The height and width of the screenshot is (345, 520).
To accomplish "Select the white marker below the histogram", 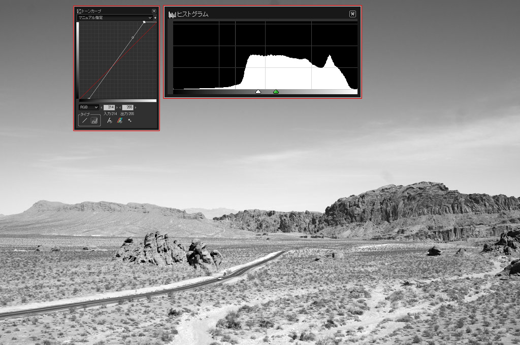I will [258, 92].
